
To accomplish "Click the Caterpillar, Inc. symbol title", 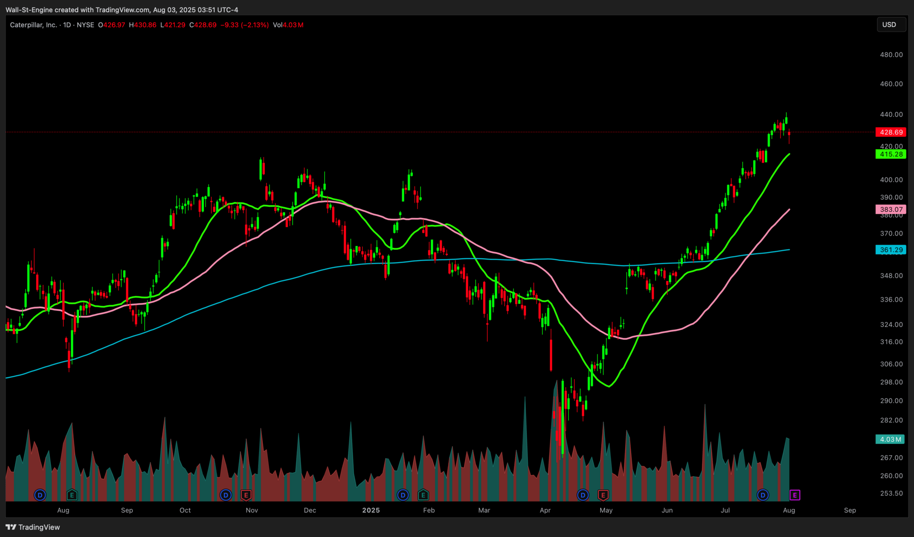I will point(33,25).
